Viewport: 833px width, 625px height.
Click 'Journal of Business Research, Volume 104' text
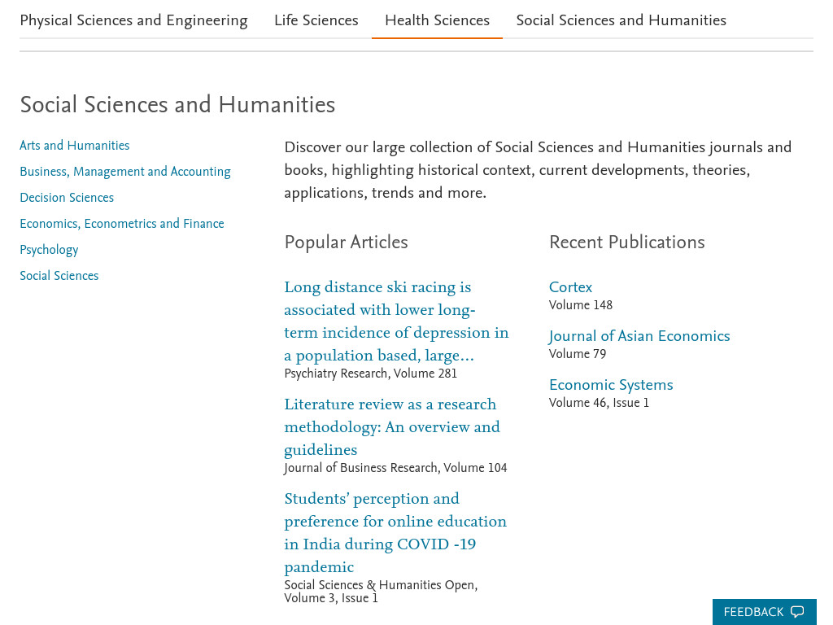click(x=396, y=468)
